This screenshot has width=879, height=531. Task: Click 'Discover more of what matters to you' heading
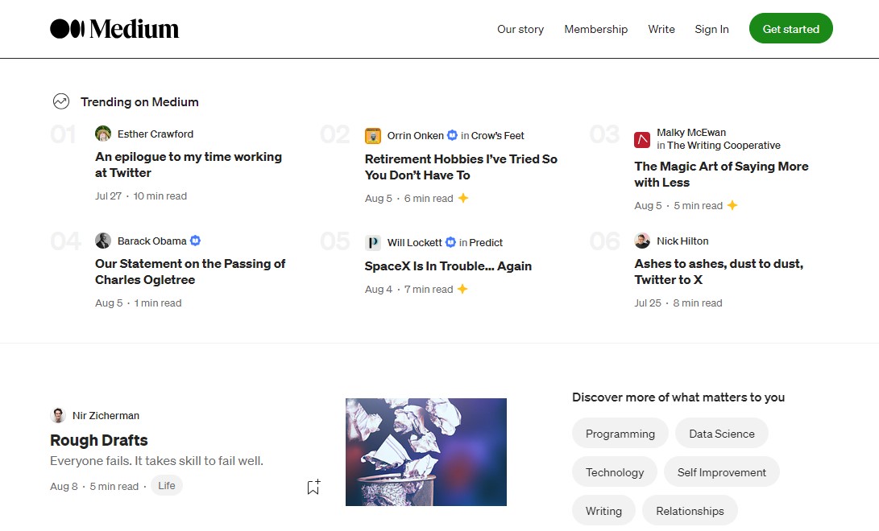pyautogui.click(x=678, y=397)
